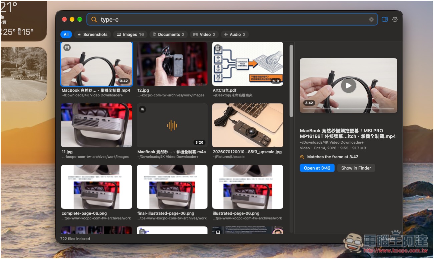The width and height of the screenshot is (434, 259).
Task: Open ArtCraft.pdf thumbnail
Action: pyautogui.click(x=248, y=64)
